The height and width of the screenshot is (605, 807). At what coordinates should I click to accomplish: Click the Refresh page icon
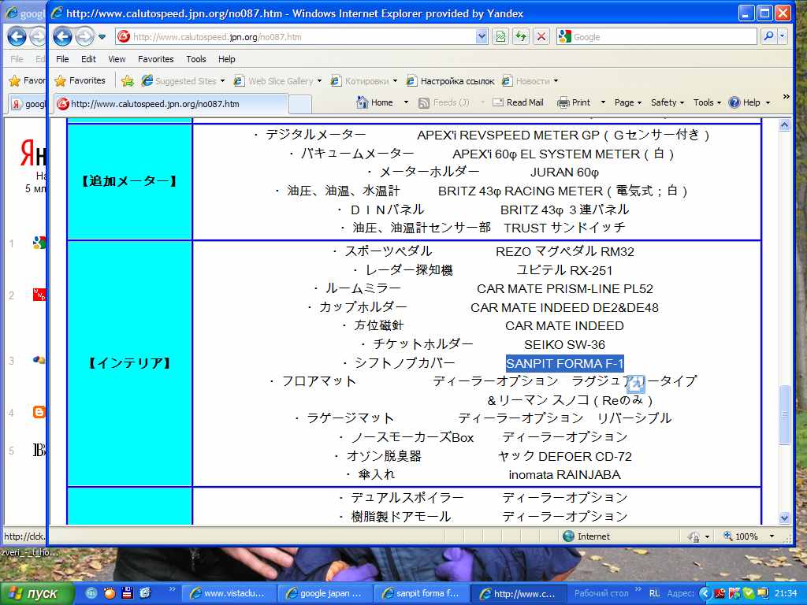click(x=521, y=36)
